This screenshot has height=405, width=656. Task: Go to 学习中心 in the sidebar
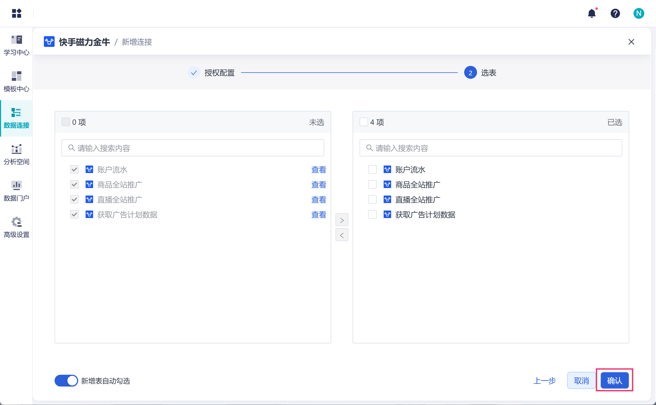(x=16, y=45)
